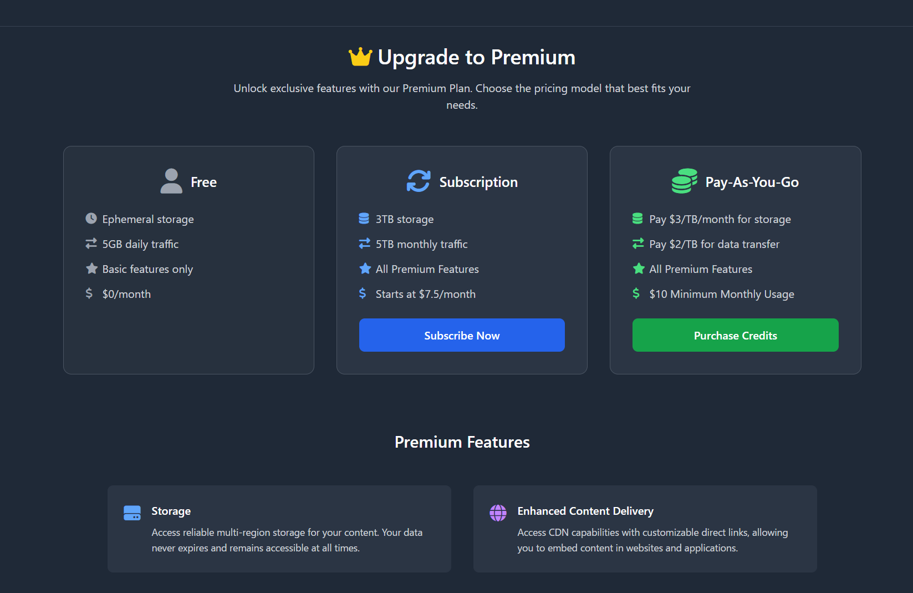Click the star icon beside Basic features only
Screen dimensions: 913x593
pyautogui.click(x=91, y=268)
